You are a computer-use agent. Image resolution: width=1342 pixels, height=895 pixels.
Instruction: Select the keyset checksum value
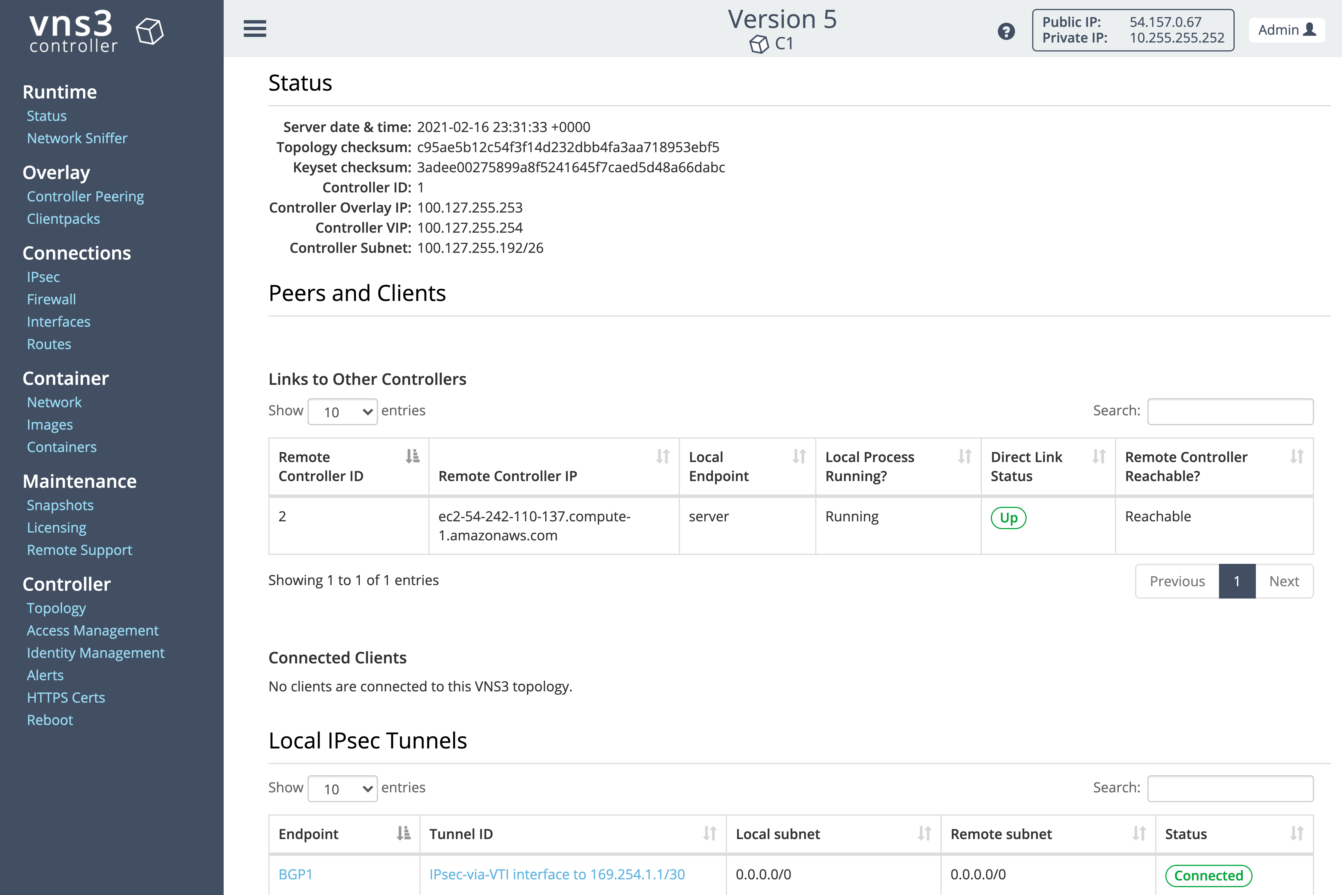[571, 167]
